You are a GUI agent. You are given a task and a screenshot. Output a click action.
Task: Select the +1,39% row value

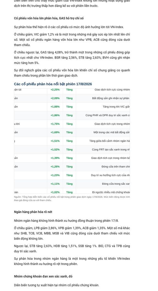click(x=55, y=158)
